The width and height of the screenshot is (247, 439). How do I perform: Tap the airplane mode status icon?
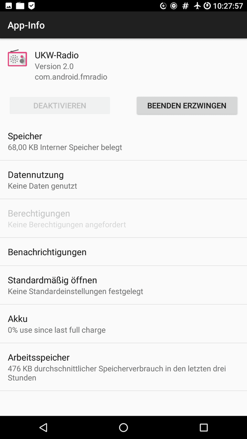point(197,6)
